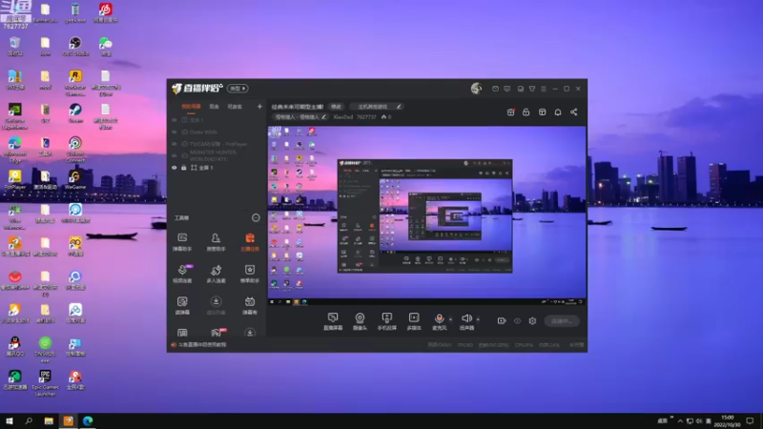The height and width of the screenshot is (429, 763).
Task: Select the second scene tab
Action: click(x=214, y=107)
